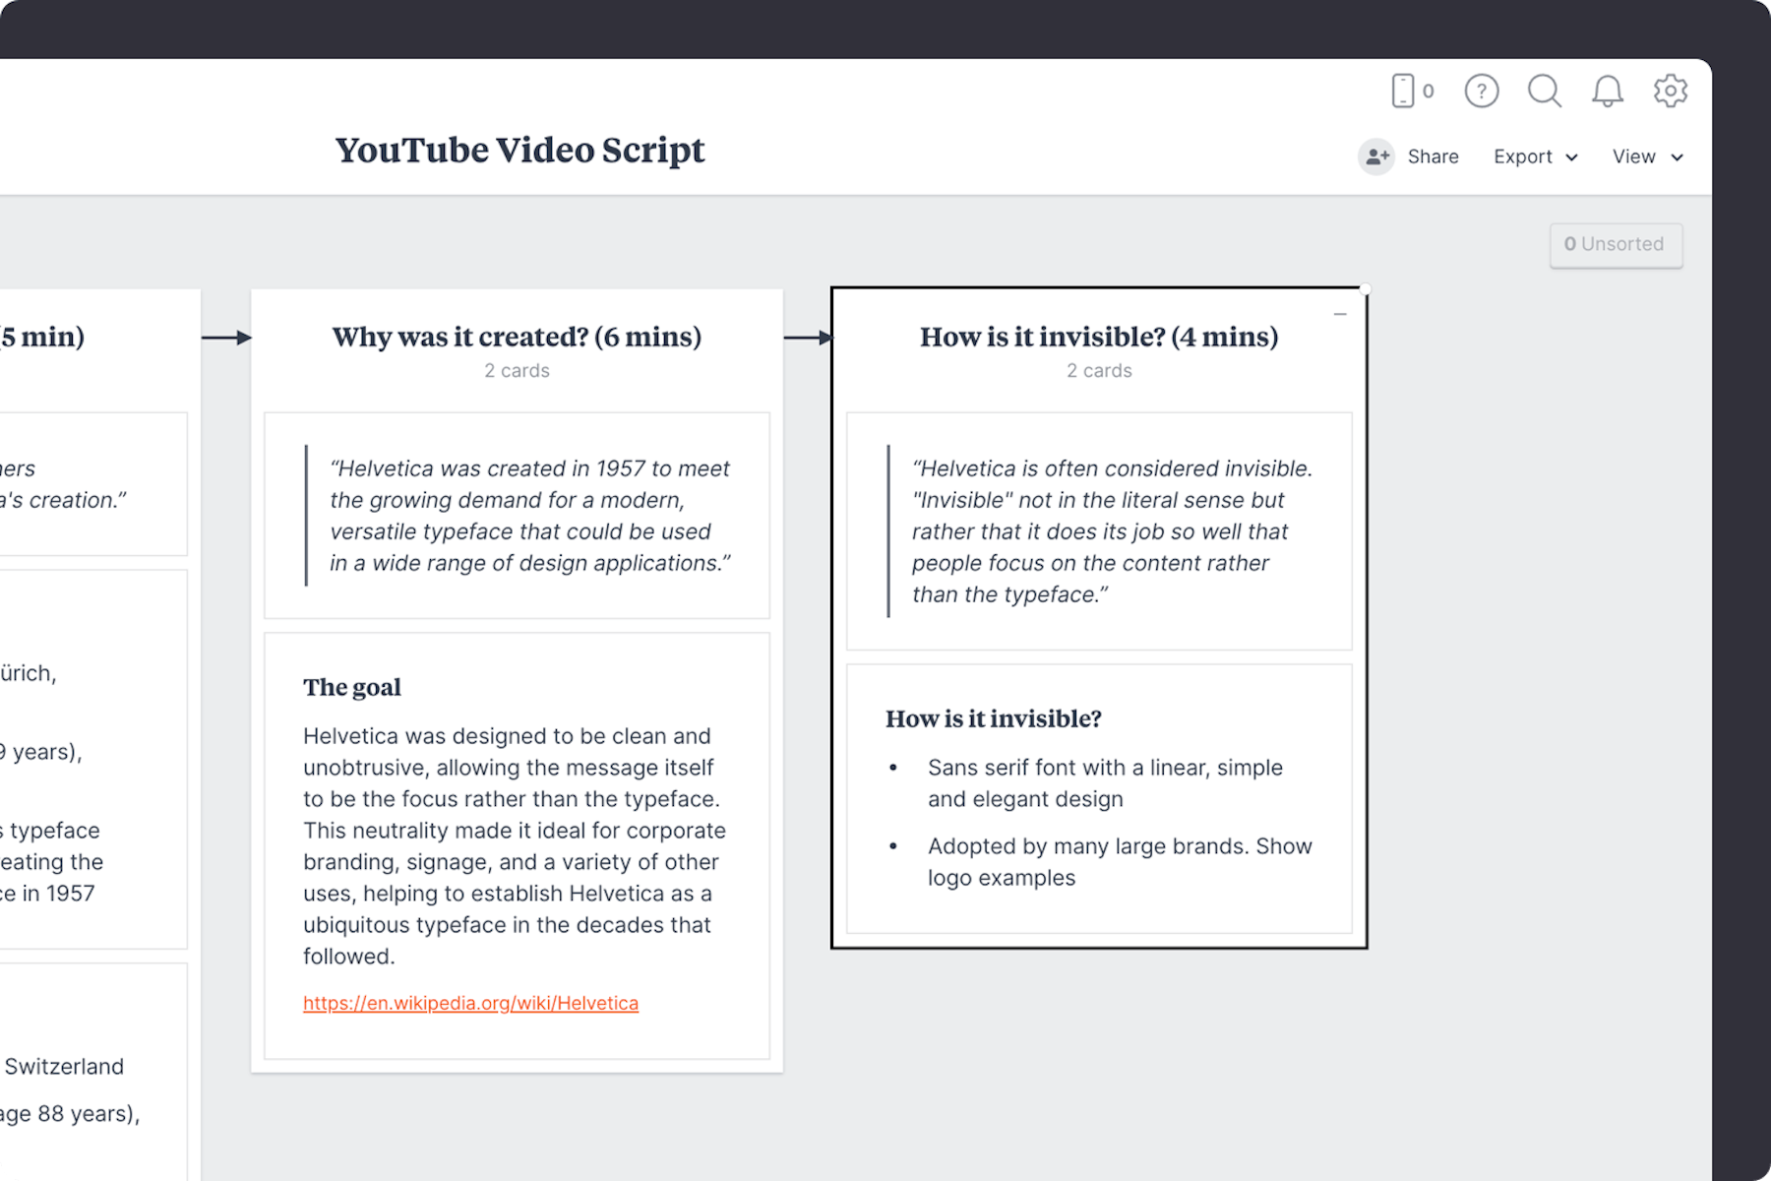This screenshot has height=1181, width=1771.
Task: Open settings using the gear icon
Action: [1670, 91]
